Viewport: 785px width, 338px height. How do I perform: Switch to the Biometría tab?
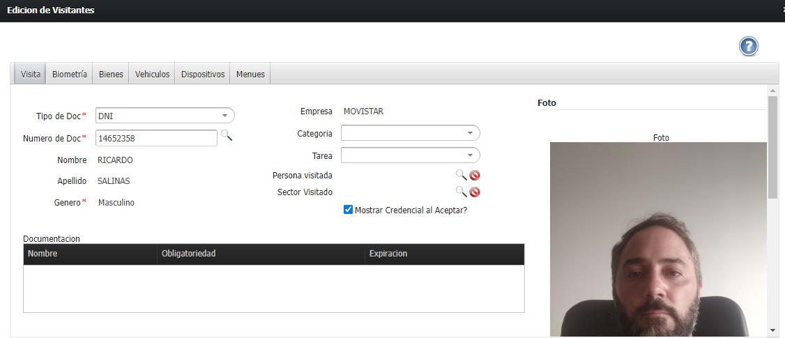click(x=70, y=74)
